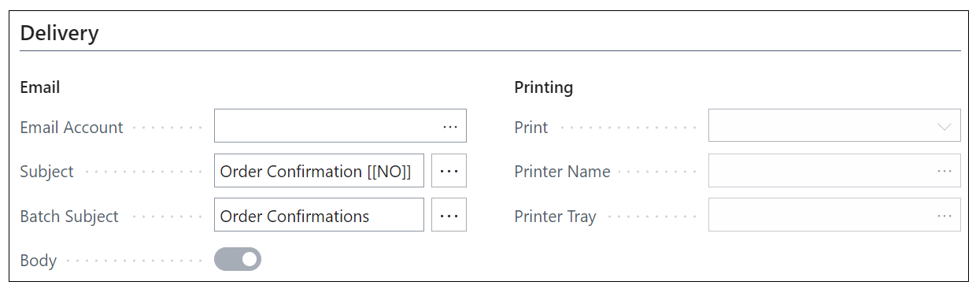Image resolution: width=976 pixels, height=289 pixels.
Task: Click the Email Account label
Action: click(x=72, y=127)
